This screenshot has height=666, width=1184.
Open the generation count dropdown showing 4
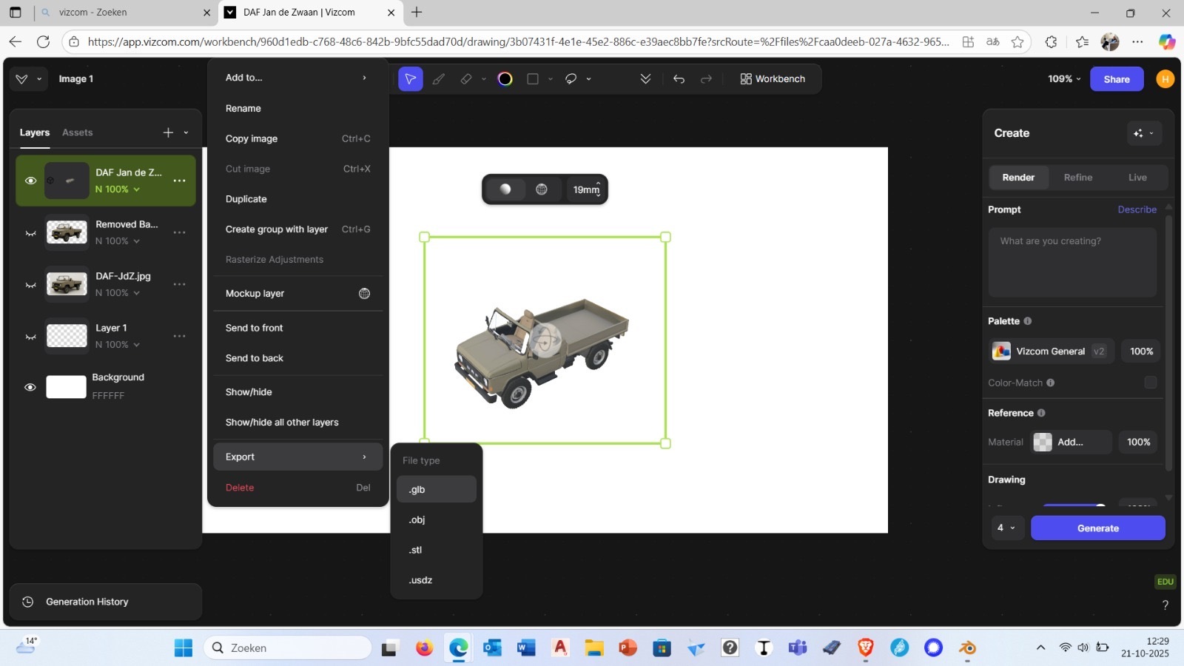tap(1006, 528)
